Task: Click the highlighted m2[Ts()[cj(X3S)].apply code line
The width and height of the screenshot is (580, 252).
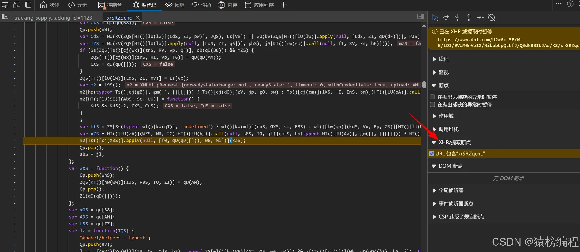Action: [x=163, y=141]
